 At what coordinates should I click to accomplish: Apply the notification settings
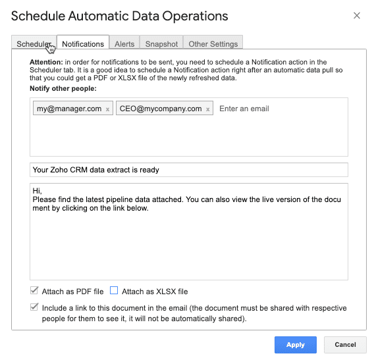[x=295, y=345]
